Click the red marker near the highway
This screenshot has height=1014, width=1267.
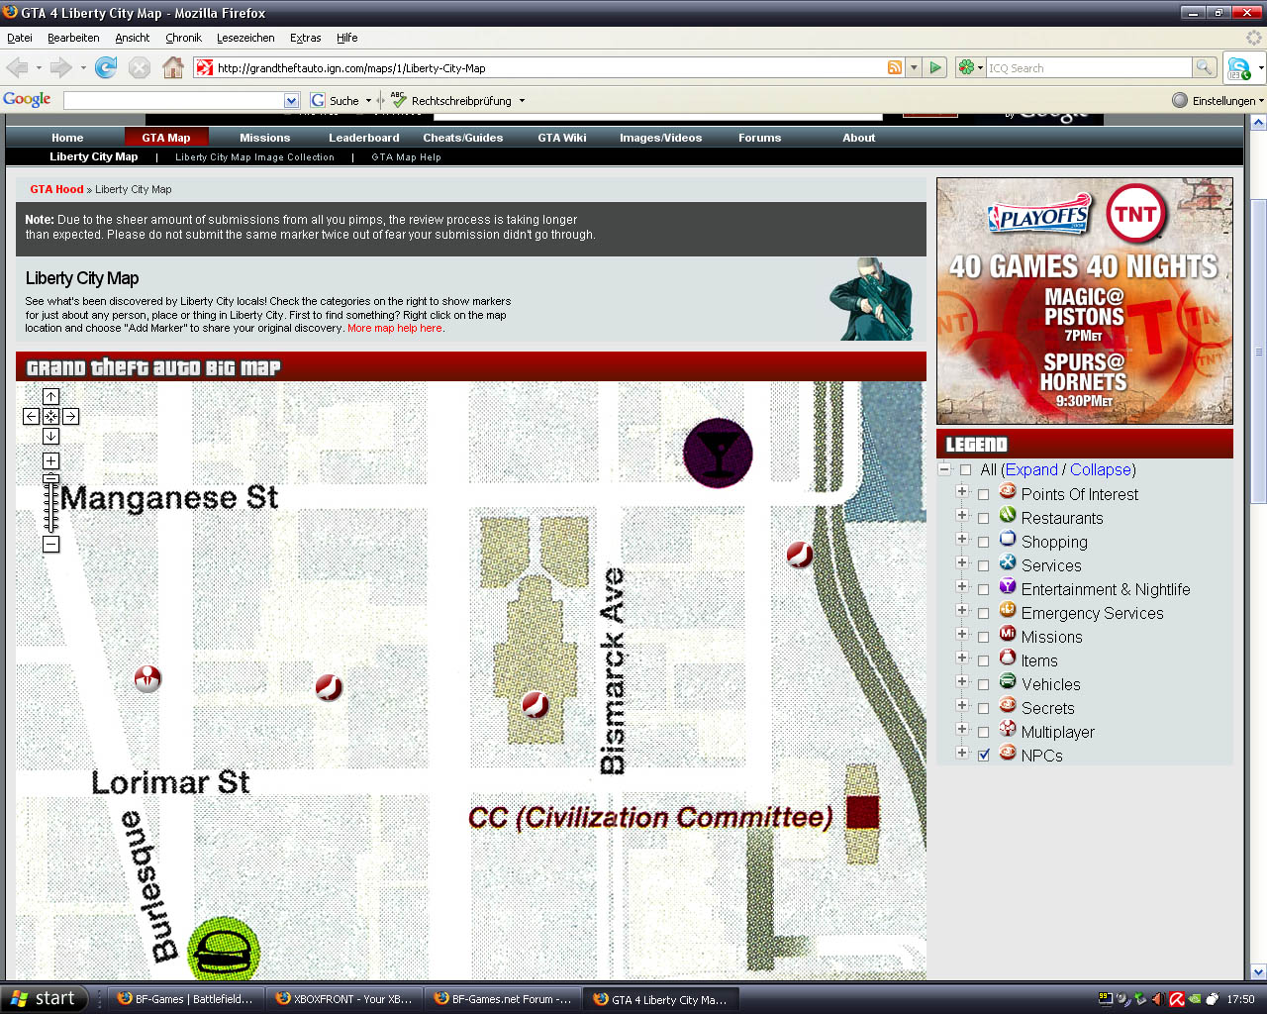(x=800, y=555)
